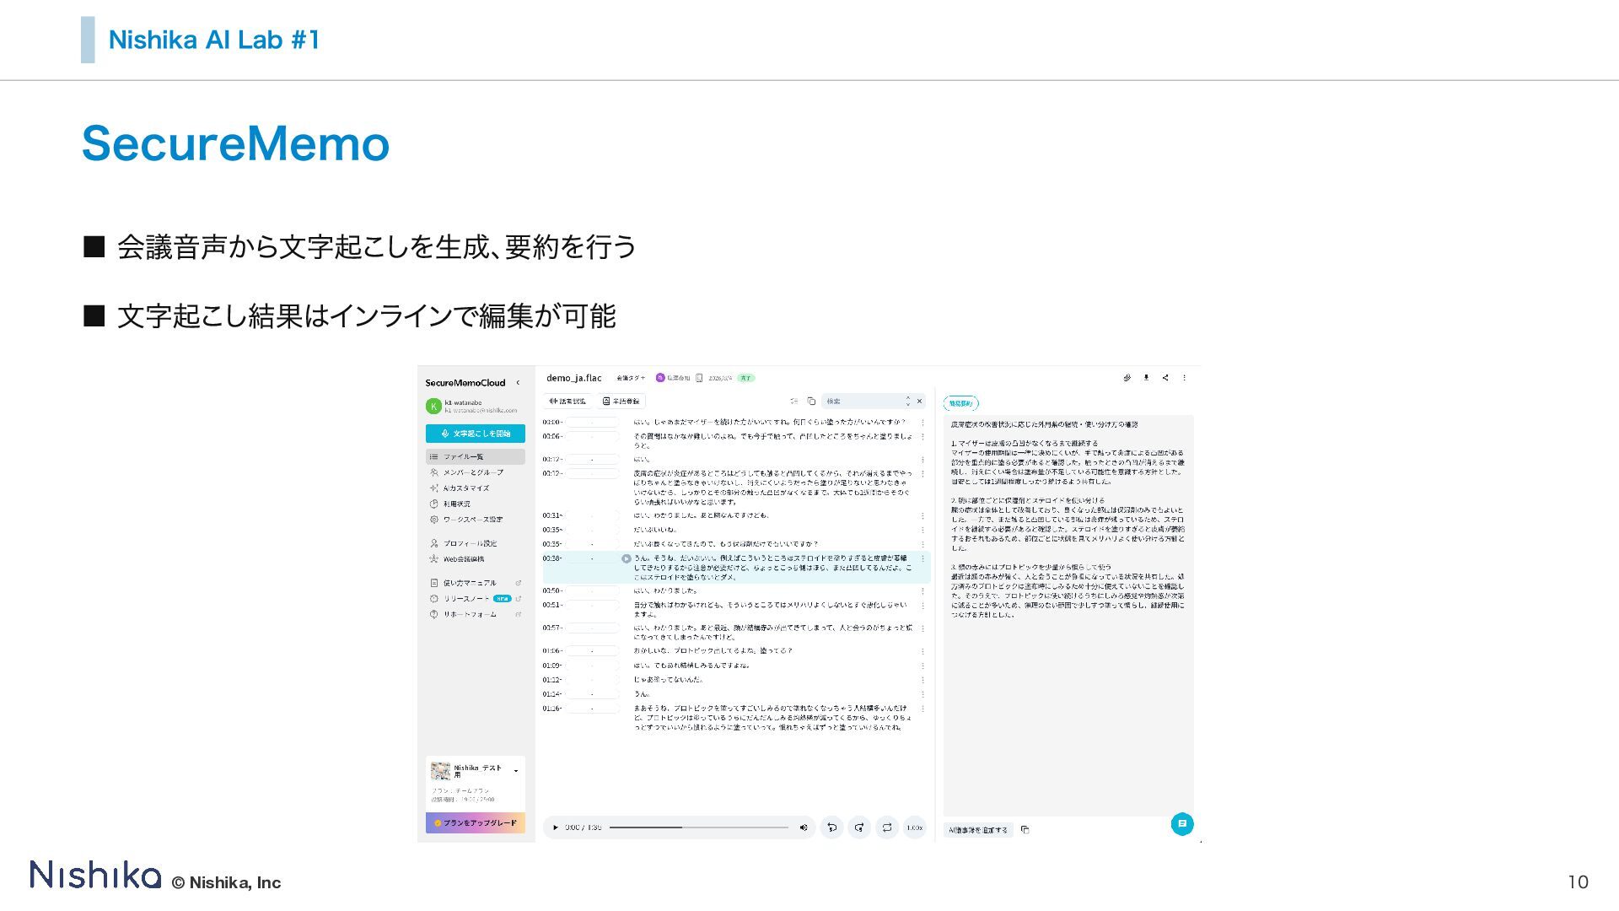Collapse the SecureMemoCloud sidebar chevron

click(x=518, y=383)
